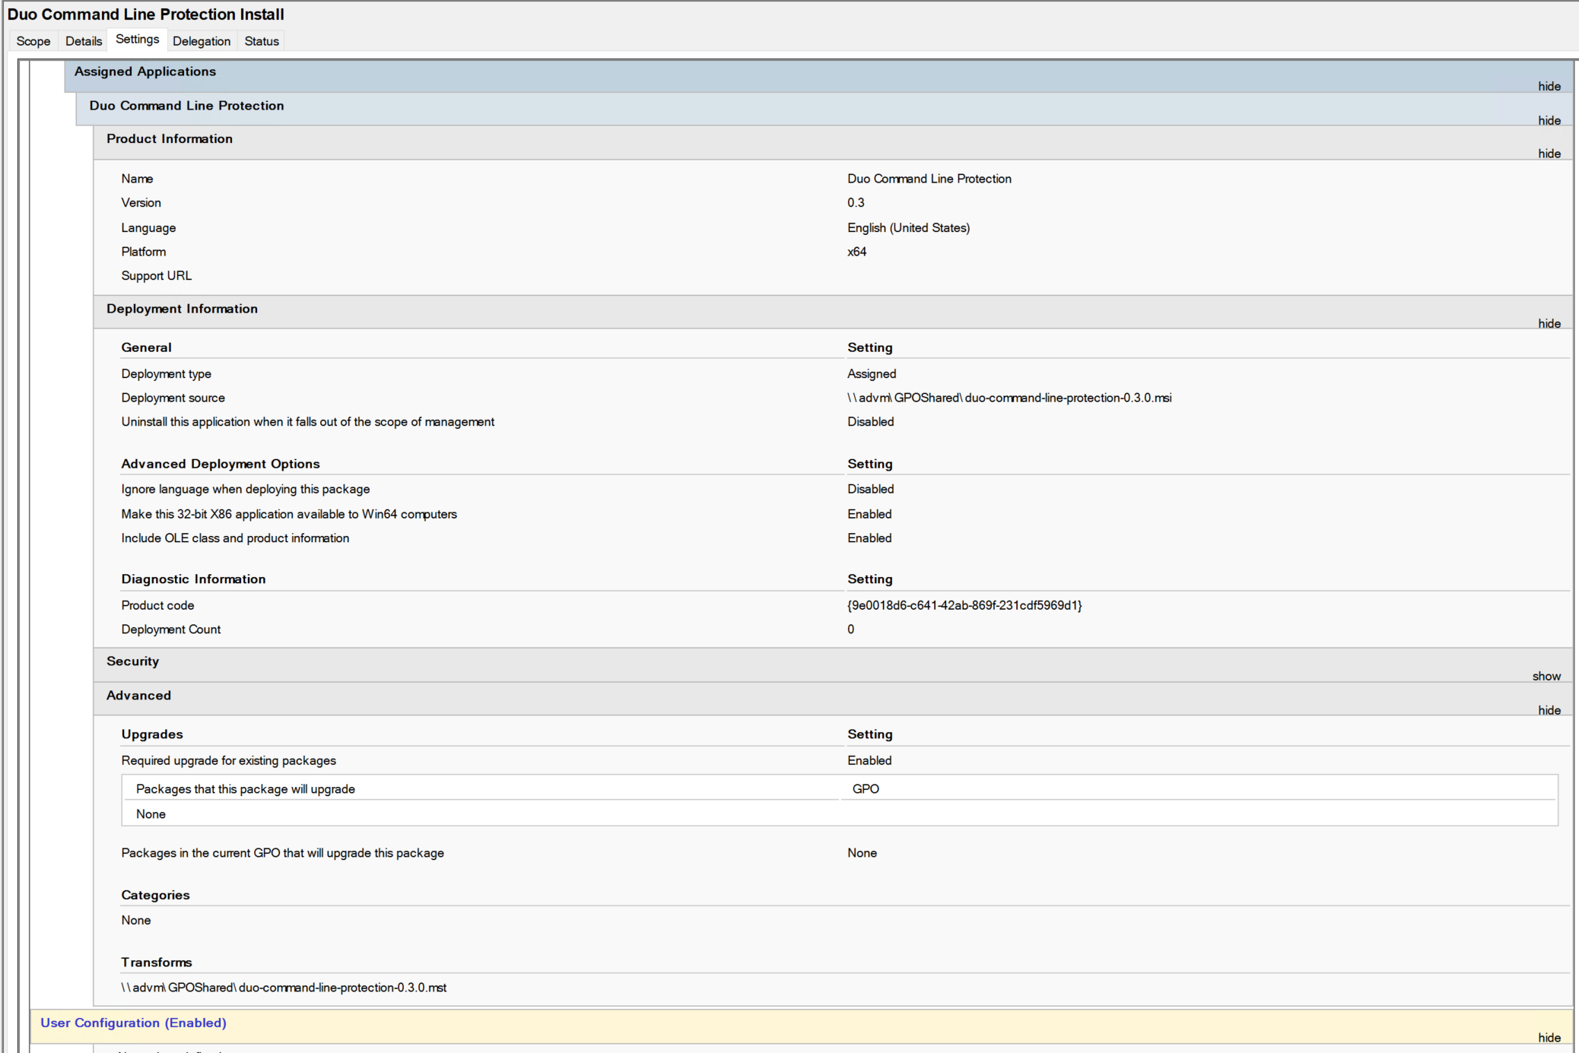View the Details tab

[x=83, y=40]
